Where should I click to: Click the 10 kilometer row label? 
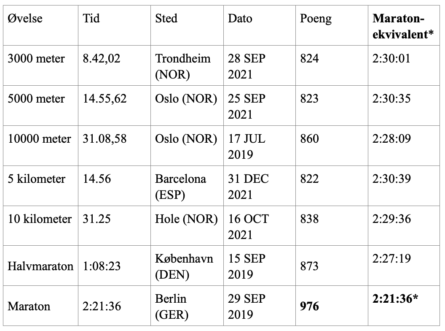[x=40, y=219]
